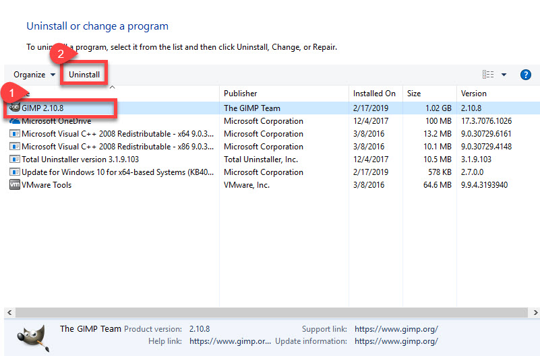Click the VMware Tools vm icon
This screenshot has height=356, width=540.
[x=14, y=184]
